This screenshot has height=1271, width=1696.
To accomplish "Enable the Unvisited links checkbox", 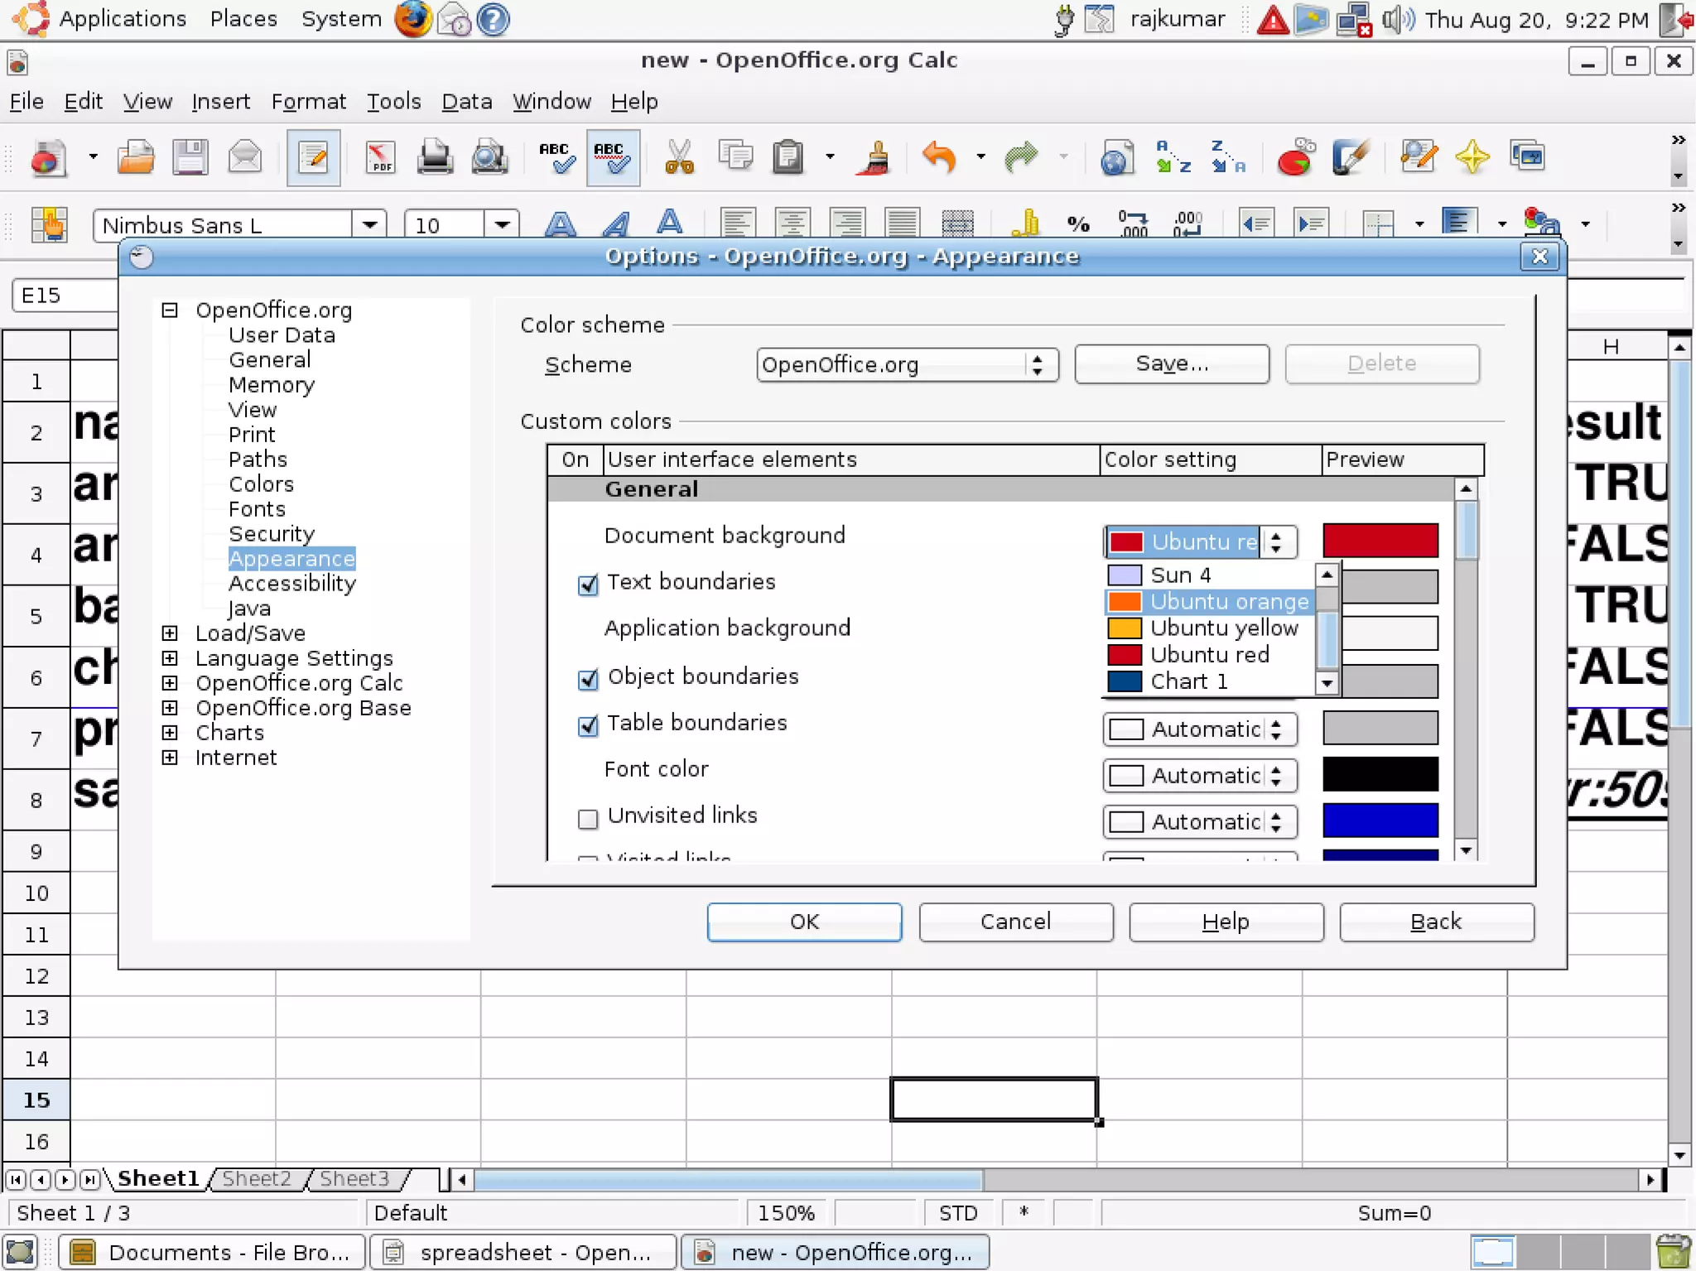I will (588, 819).
